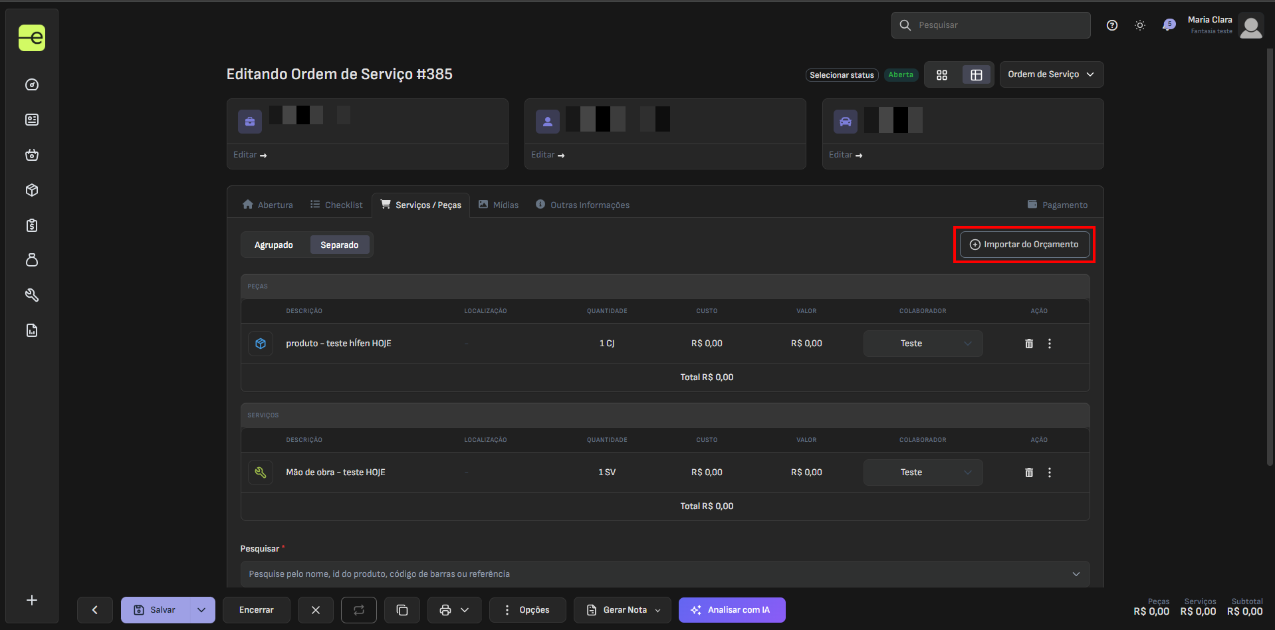Open Colaborador dropdown in Serviços row
1275x630 pixels.
pyautogui.click(x=923, y=472)
